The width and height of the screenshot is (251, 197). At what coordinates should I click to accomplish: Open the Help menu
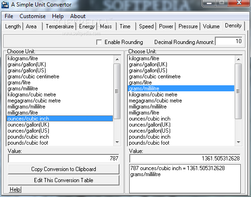point(58,16)
